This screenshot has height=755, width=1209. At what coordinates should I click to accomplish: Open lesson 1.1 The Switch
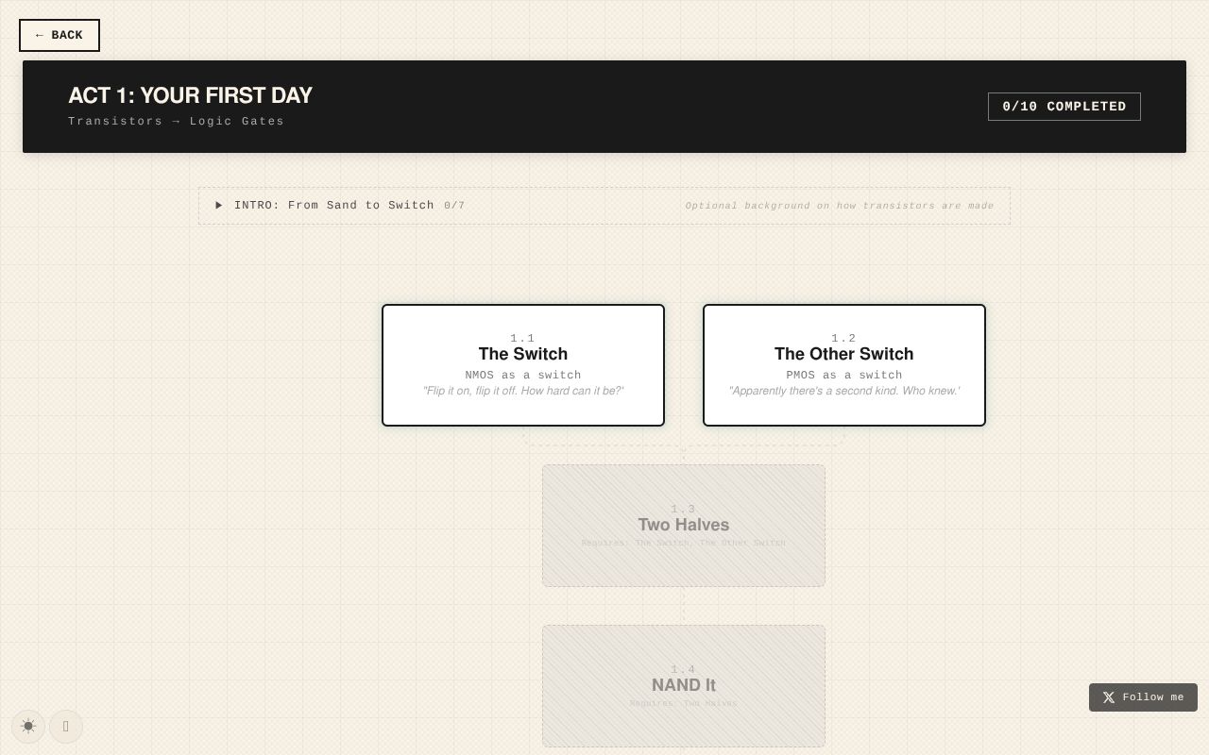coord(523,355)
